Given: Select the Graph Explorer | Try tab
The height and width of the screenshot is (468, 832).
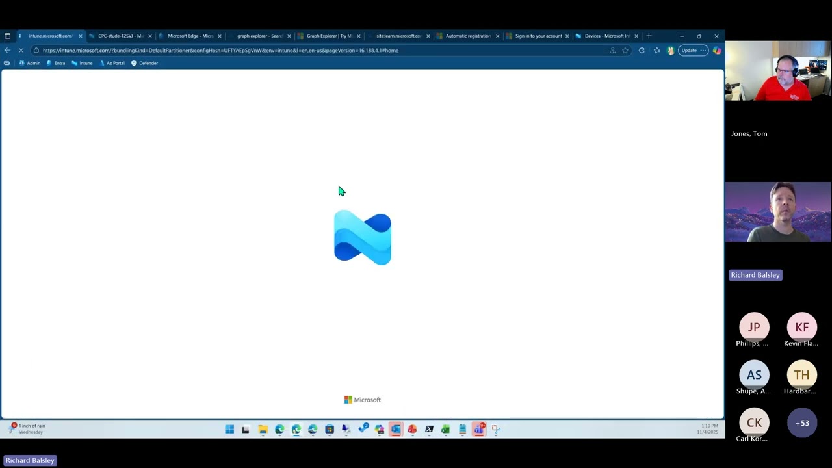Looking at the screenshot, I should (x=329, y=36).
